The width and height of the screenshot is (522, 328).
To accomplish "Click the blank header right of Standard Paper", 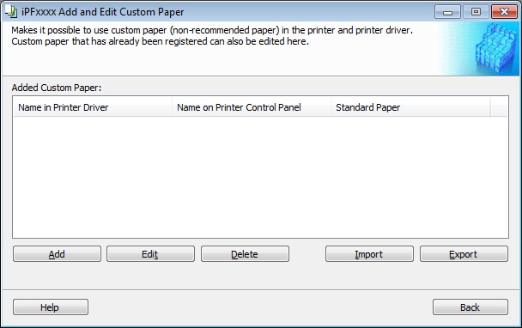I will (x=499, y=107).
